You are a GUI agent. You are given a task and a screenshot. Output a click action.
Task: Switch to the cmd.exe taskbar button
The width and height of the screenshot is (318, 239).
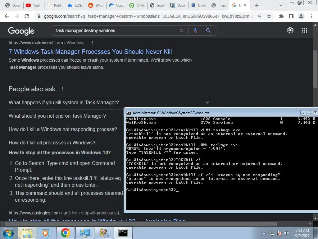123,233
